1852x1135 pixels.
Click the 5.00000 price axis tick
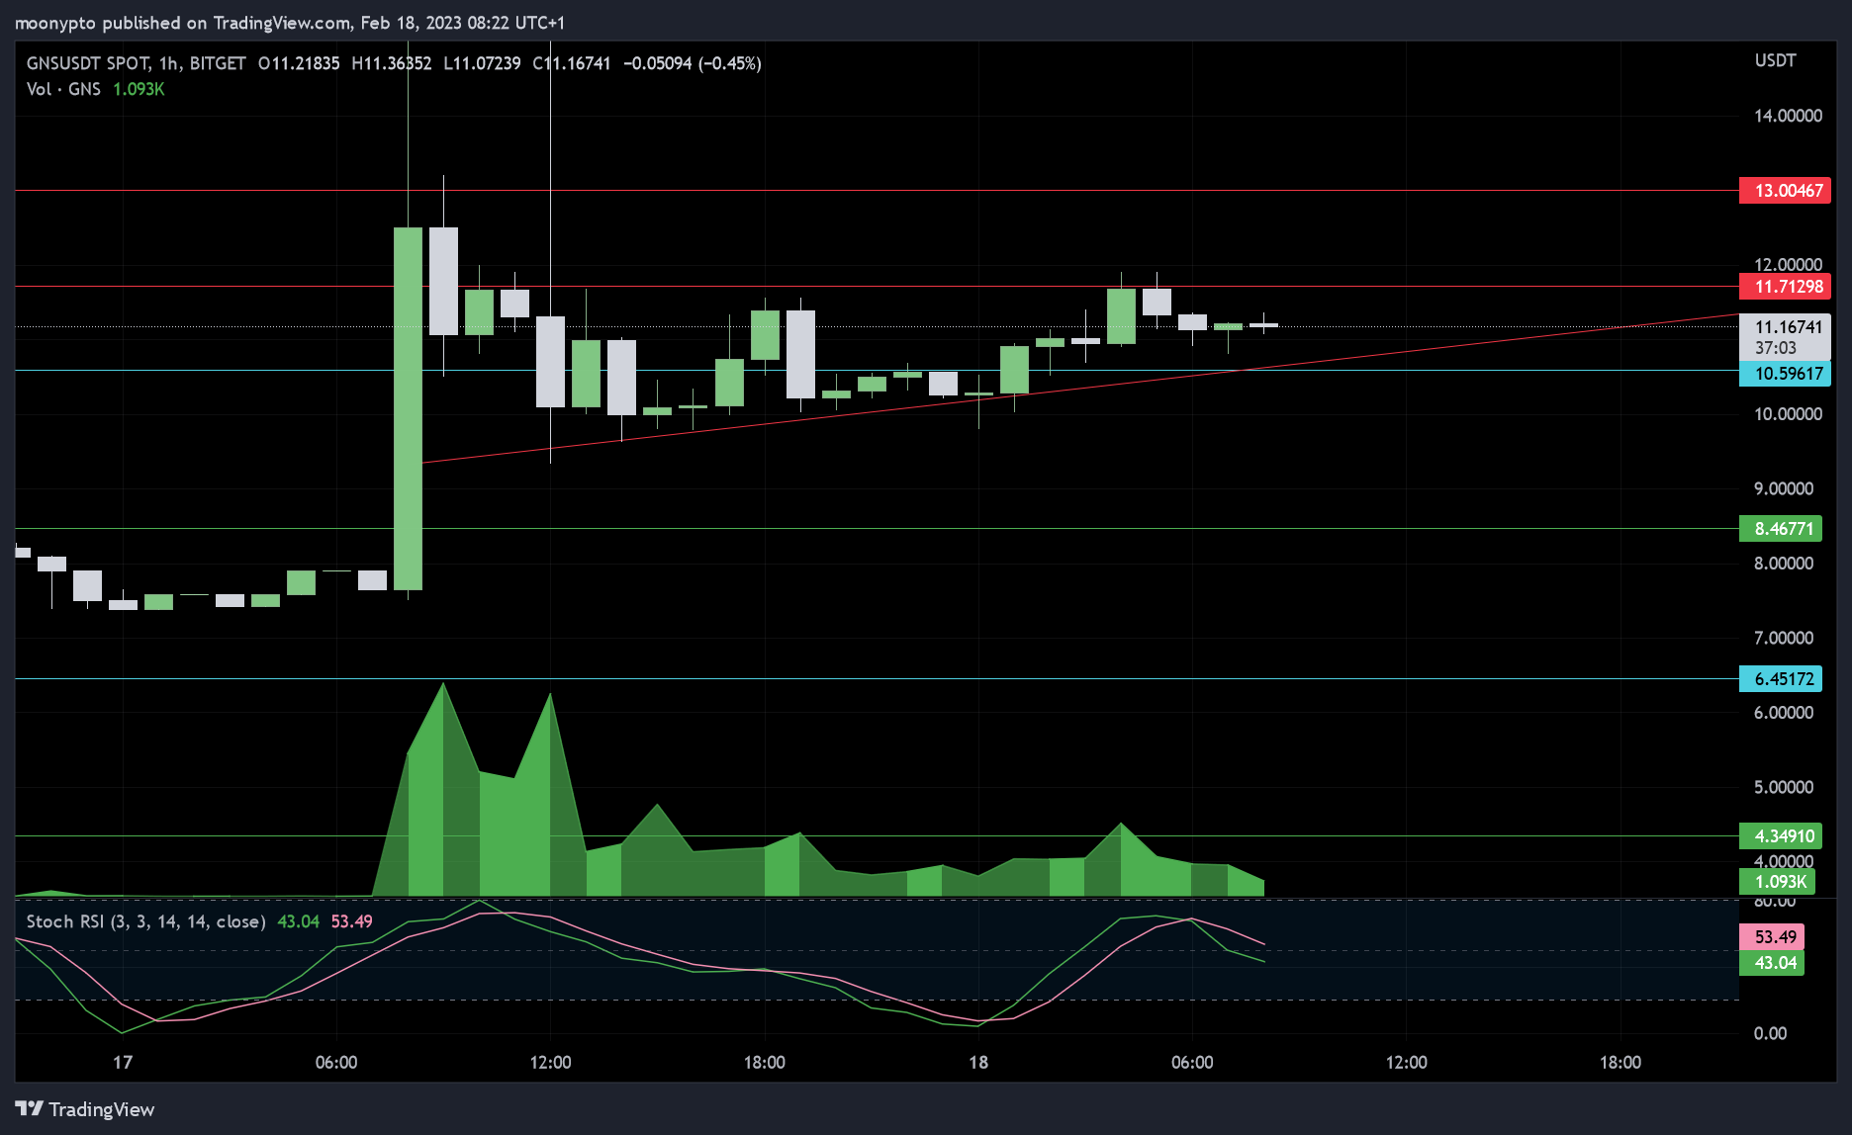tap(1784, 787)
